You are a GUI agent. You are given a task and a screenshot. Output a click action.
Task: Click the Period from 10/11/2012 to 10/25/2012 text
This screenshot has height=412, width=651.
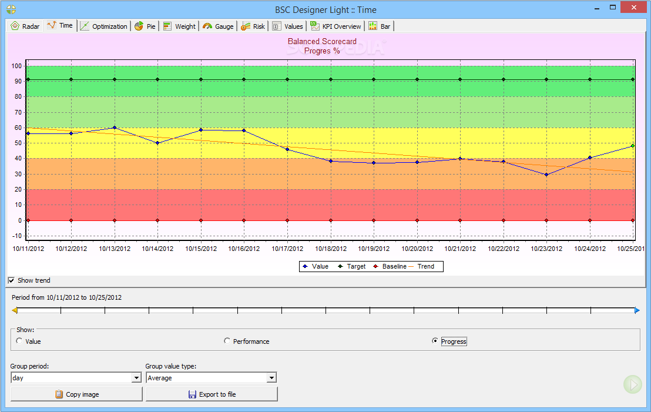click(66, 297)
